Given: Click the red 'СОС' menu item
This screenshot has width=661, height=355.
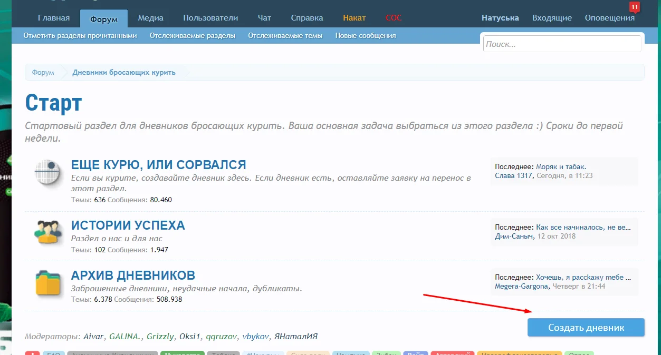Looking at the screenshot, I should pyautogui.click(x=394, y=18).
